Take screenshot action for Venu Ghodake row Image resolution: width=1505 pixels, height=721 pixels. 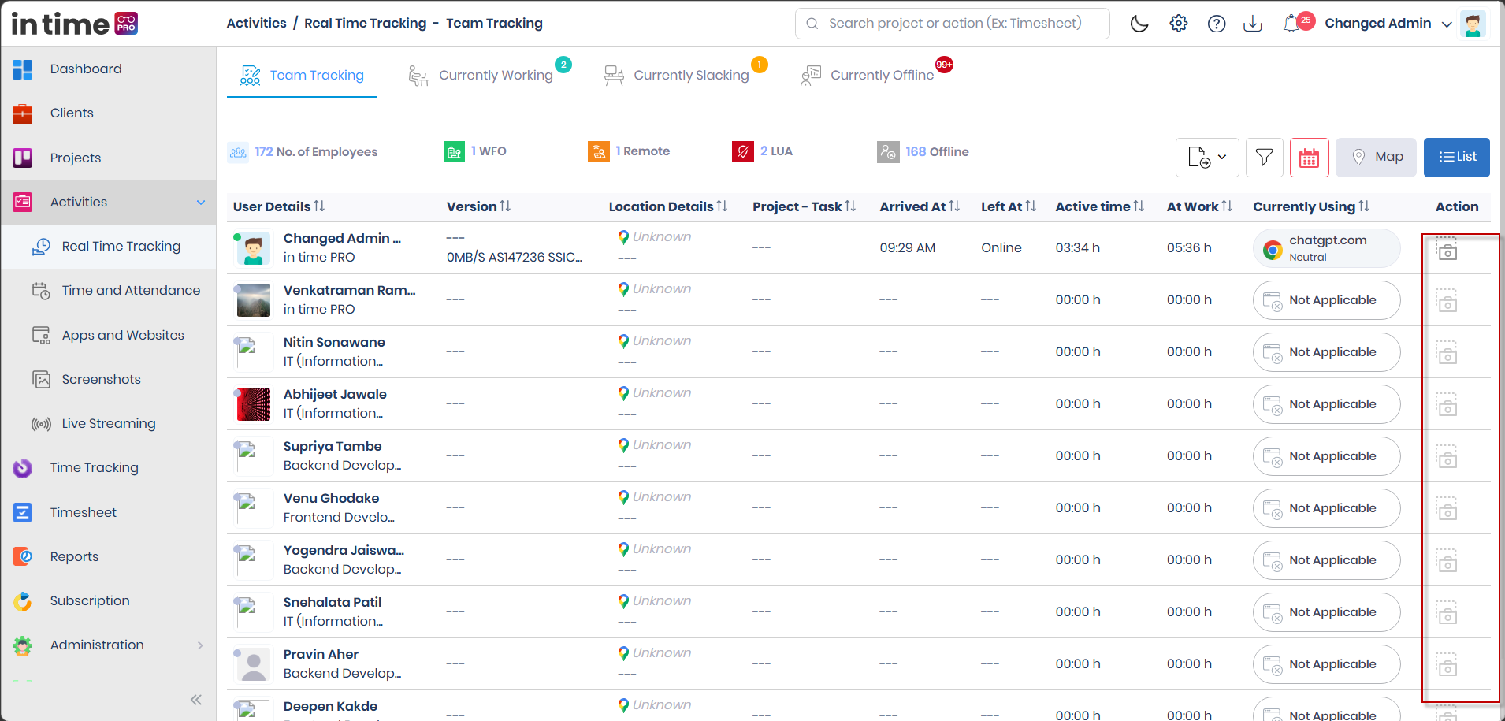[1447, 509]
